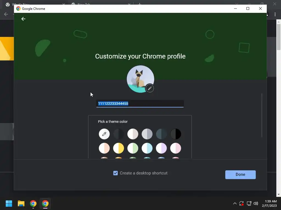Screen dimensions: 281x210
Task: Open the custom color eyedropper swatch
Action: tap(104, 134)
